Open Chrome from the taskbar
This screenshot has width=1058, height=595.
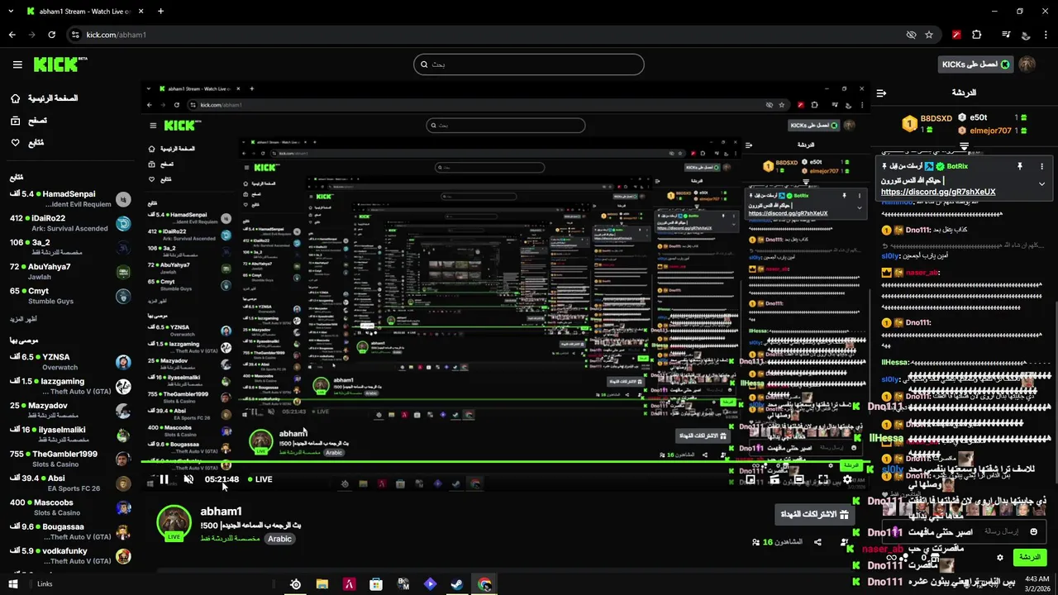click(x=484, y=584)
